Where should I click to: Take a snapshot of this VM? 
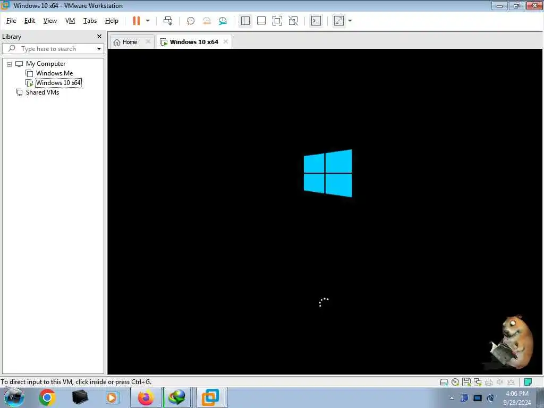(191, 21)
